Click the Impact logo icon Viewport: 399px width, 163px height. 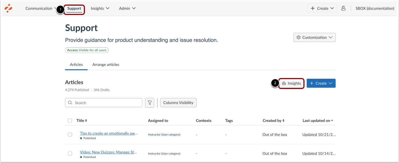[9, 8]
